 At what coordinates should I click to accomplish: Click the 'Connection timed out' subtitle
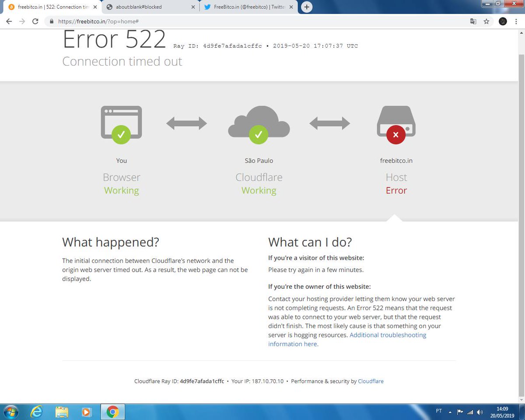pyautogui.click(x=122, y=61)
